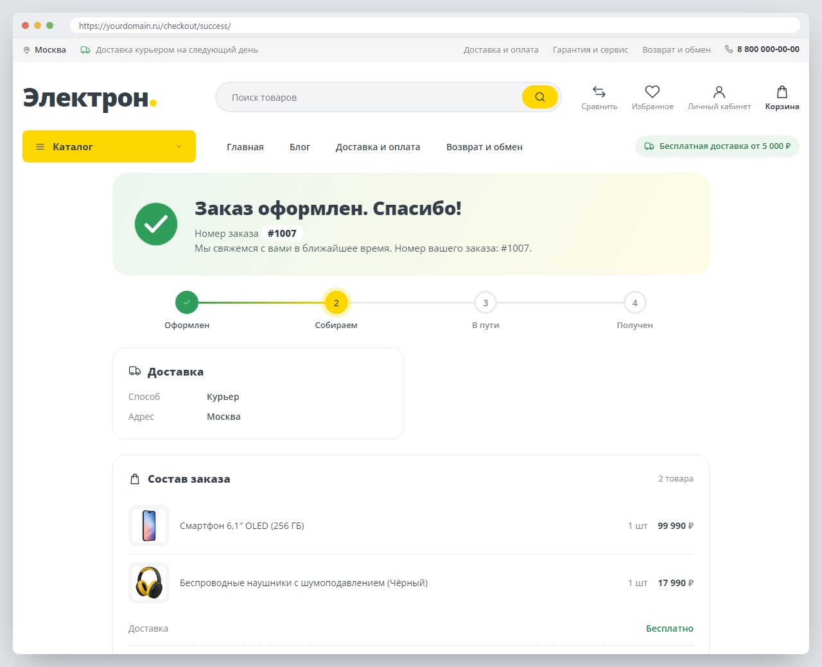Open the Корзина bag icon
Viewport: 822px width, 667px height.
(x=782, y=92)
